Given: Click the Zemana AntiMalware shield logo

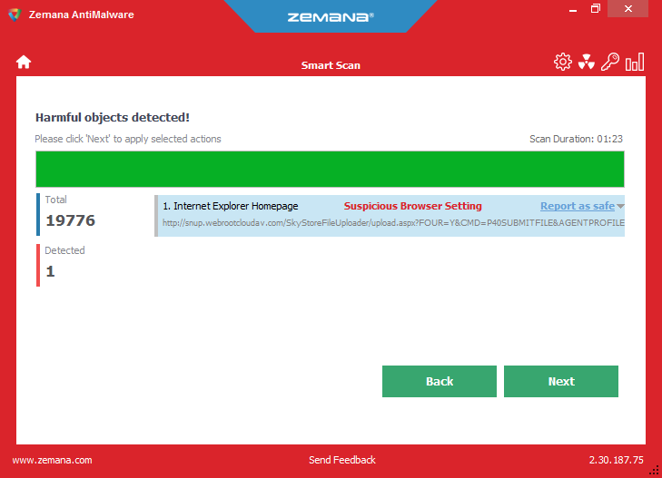Looking at the screenshot, I should pos(15,15).
